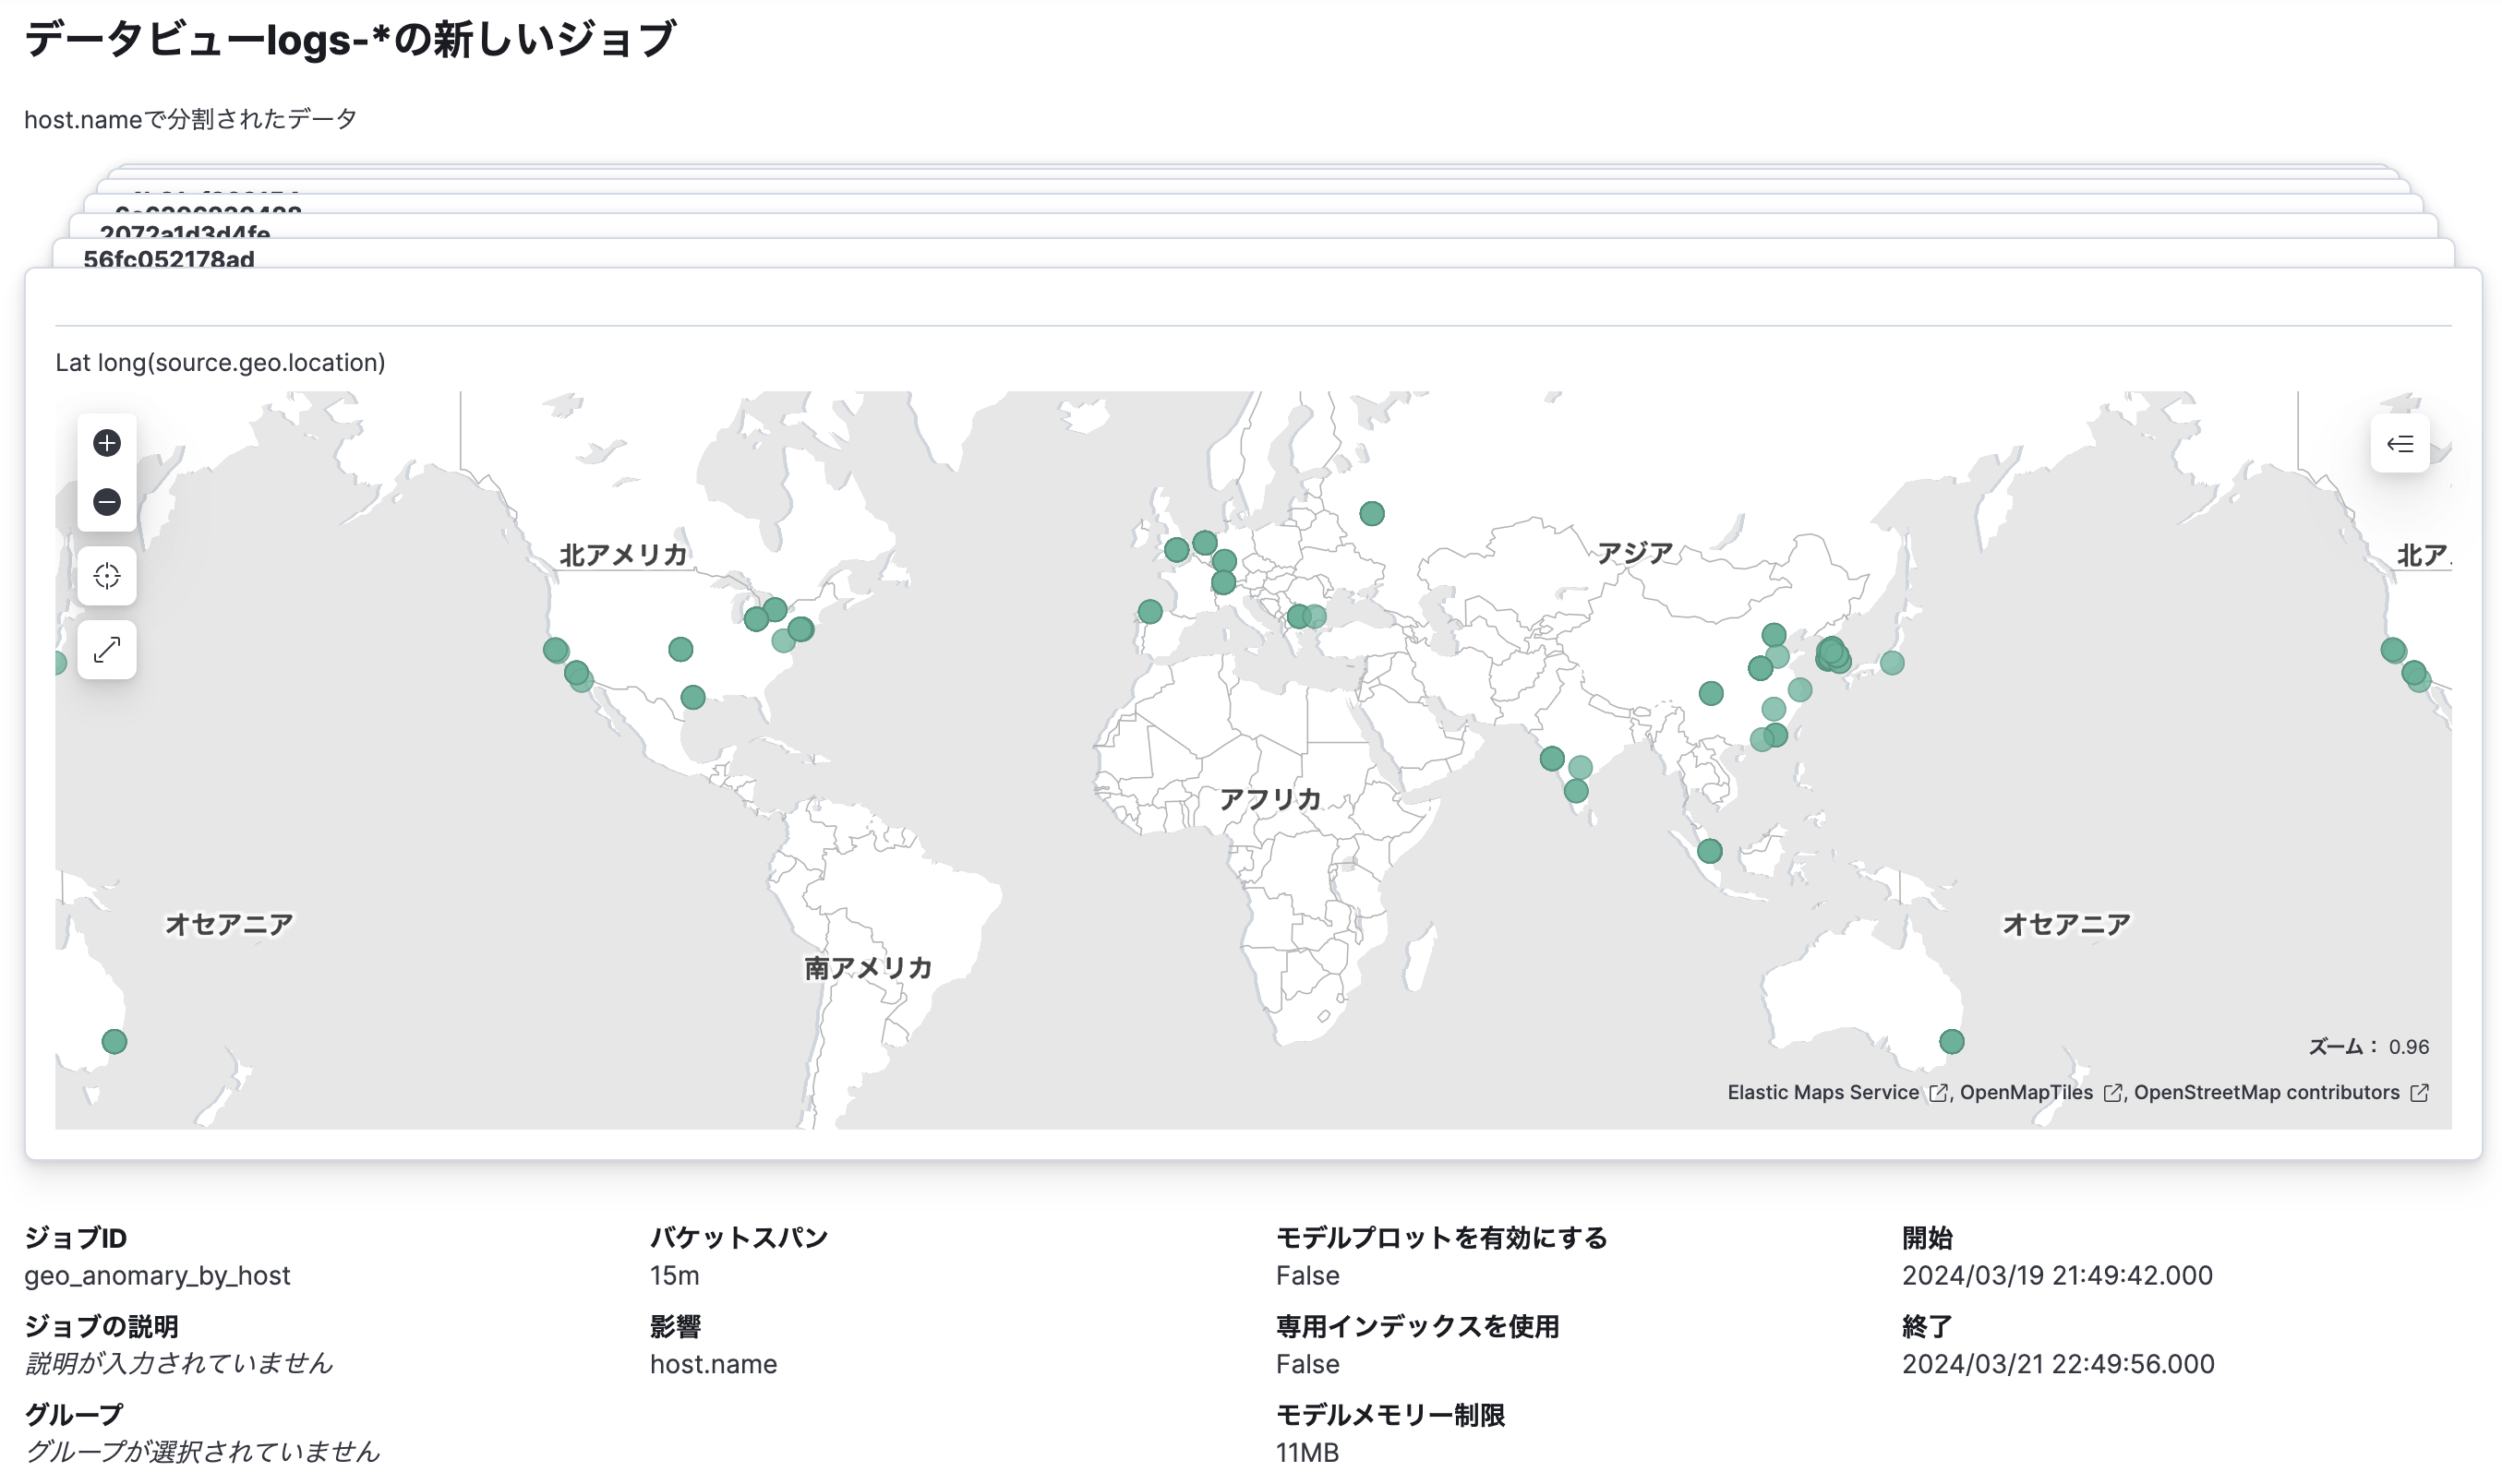Click external link icon after OpenStreetMap contributors
The height and width of the screenshot is (1484, 2502).
click(2419, 1093)
